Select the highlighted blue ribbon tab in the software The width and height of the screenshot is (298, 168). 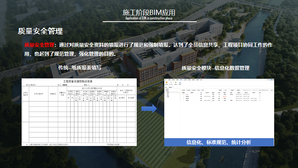(x=181, y=80)
